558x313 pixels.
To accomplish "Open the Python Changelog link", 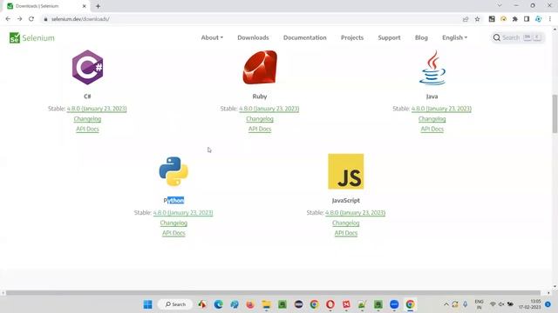I will 174,223.
